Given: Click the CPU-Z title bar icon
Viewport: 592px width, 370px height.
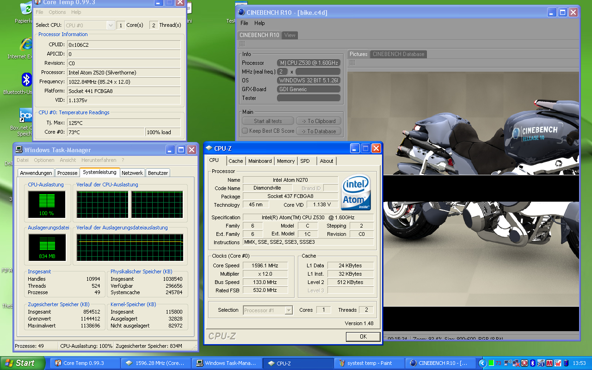Looking at the screenshot, I should point(209,148).
